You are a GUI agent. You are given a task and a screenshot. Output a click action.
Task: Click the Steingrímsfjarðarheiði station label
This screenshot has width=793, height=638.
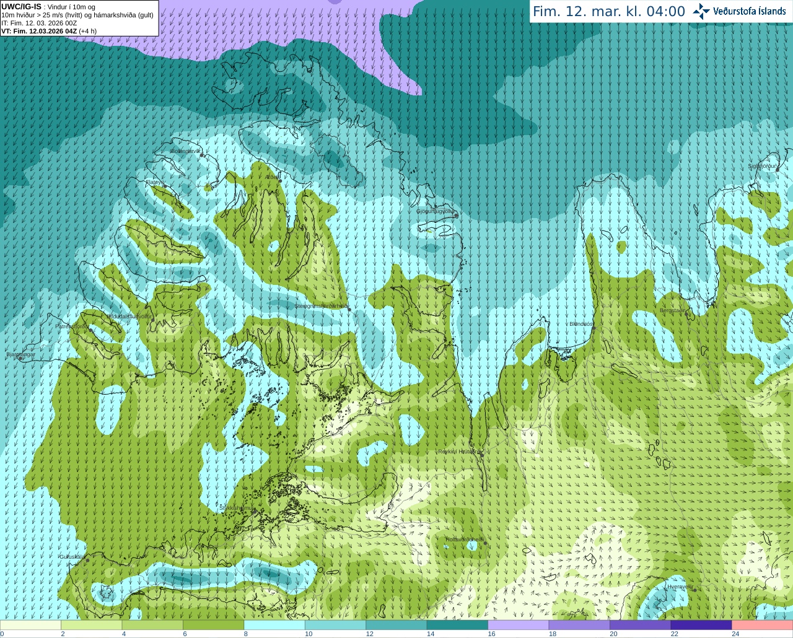(x=321, y=306)
